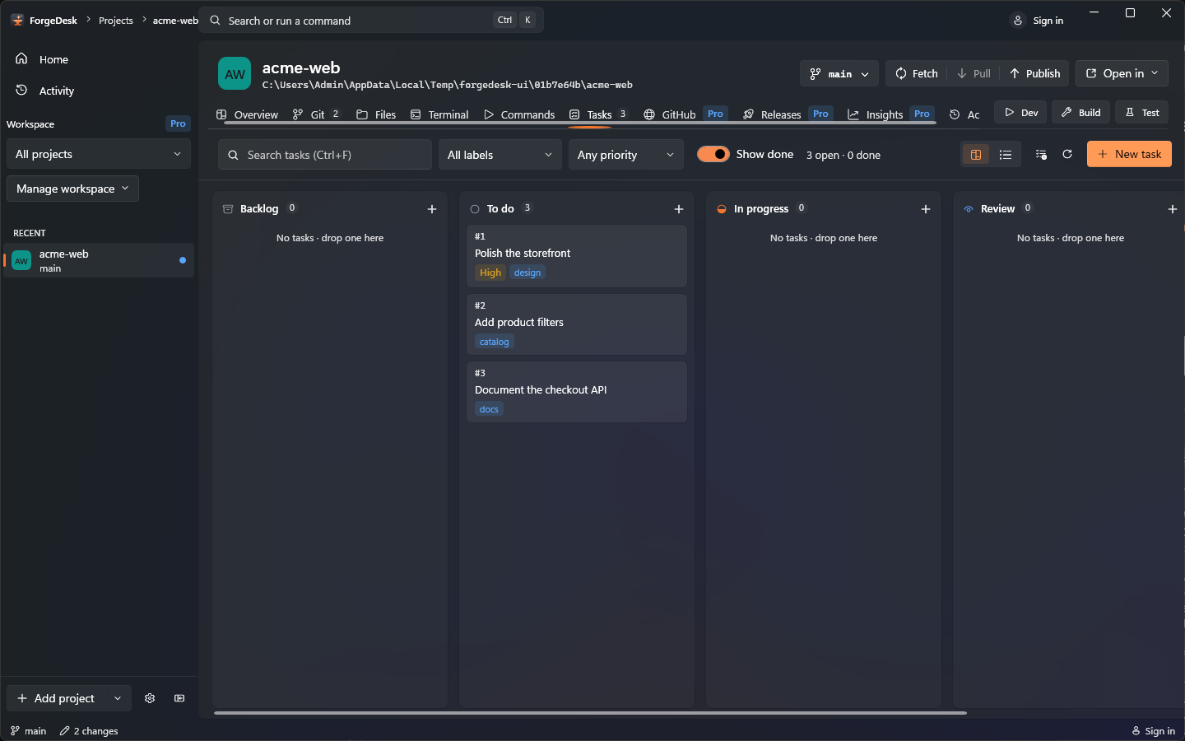Open task Document the checkout API
Screen dimensions: 1185x741
(577, 392)
